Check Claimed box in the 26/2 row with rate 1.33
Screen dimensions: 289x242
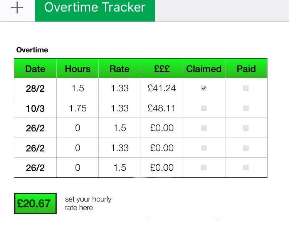pos(204,148)
